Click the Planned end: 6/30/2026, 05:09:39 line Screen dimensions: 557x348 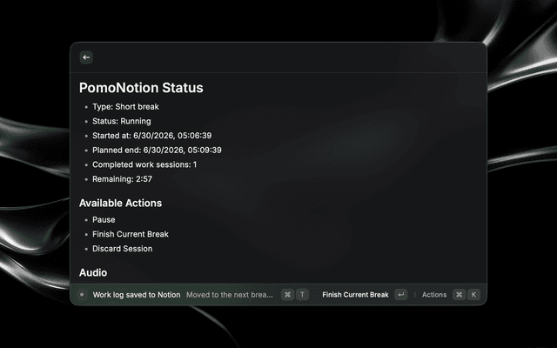[157, 151]
